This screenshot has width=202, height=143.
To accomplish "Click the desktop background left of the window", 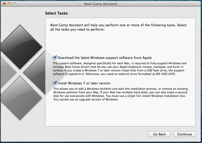I will click(0, 76).
